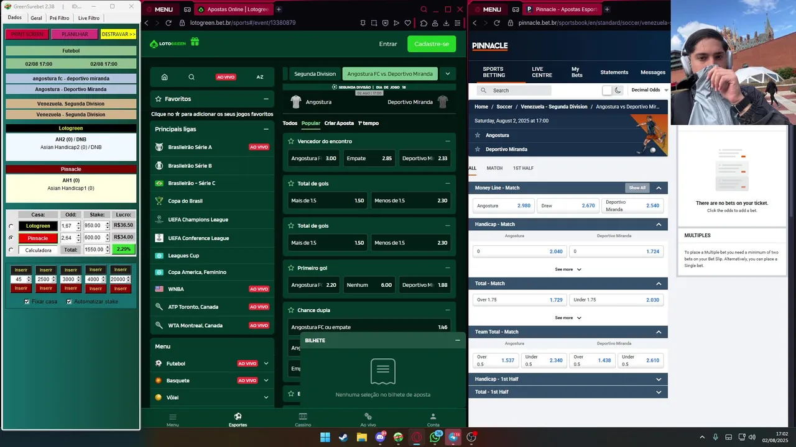This screenshot has width=796, height=447.
Task: Open extensions cube icon in Lotogreen browser toolbar
Action: point(423,23)
